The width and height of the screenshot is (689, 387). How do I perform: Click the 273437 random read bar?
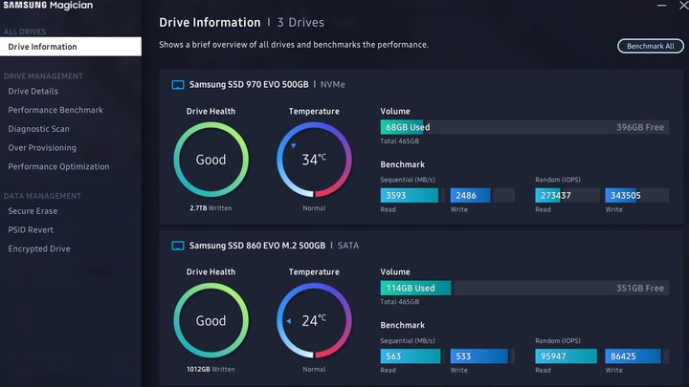[567, 195]
